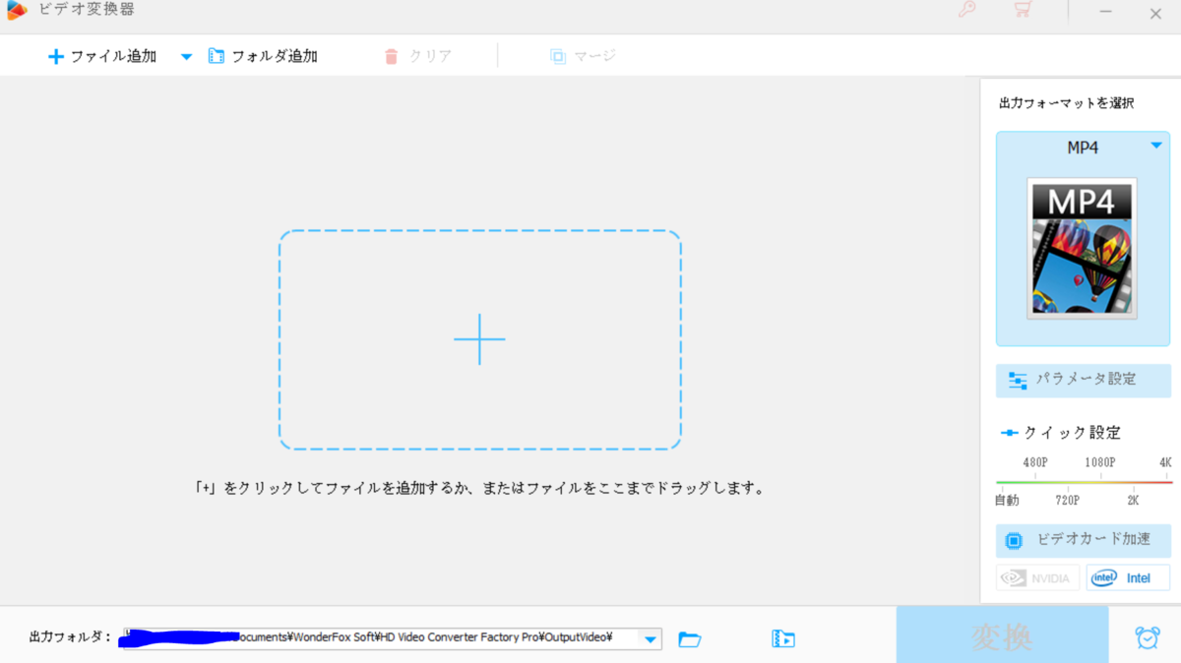Image resolution: width=1181 pixels, height=663 pixels.
Task: Click the MP4 format name text
Action: tap(1083, 148)
